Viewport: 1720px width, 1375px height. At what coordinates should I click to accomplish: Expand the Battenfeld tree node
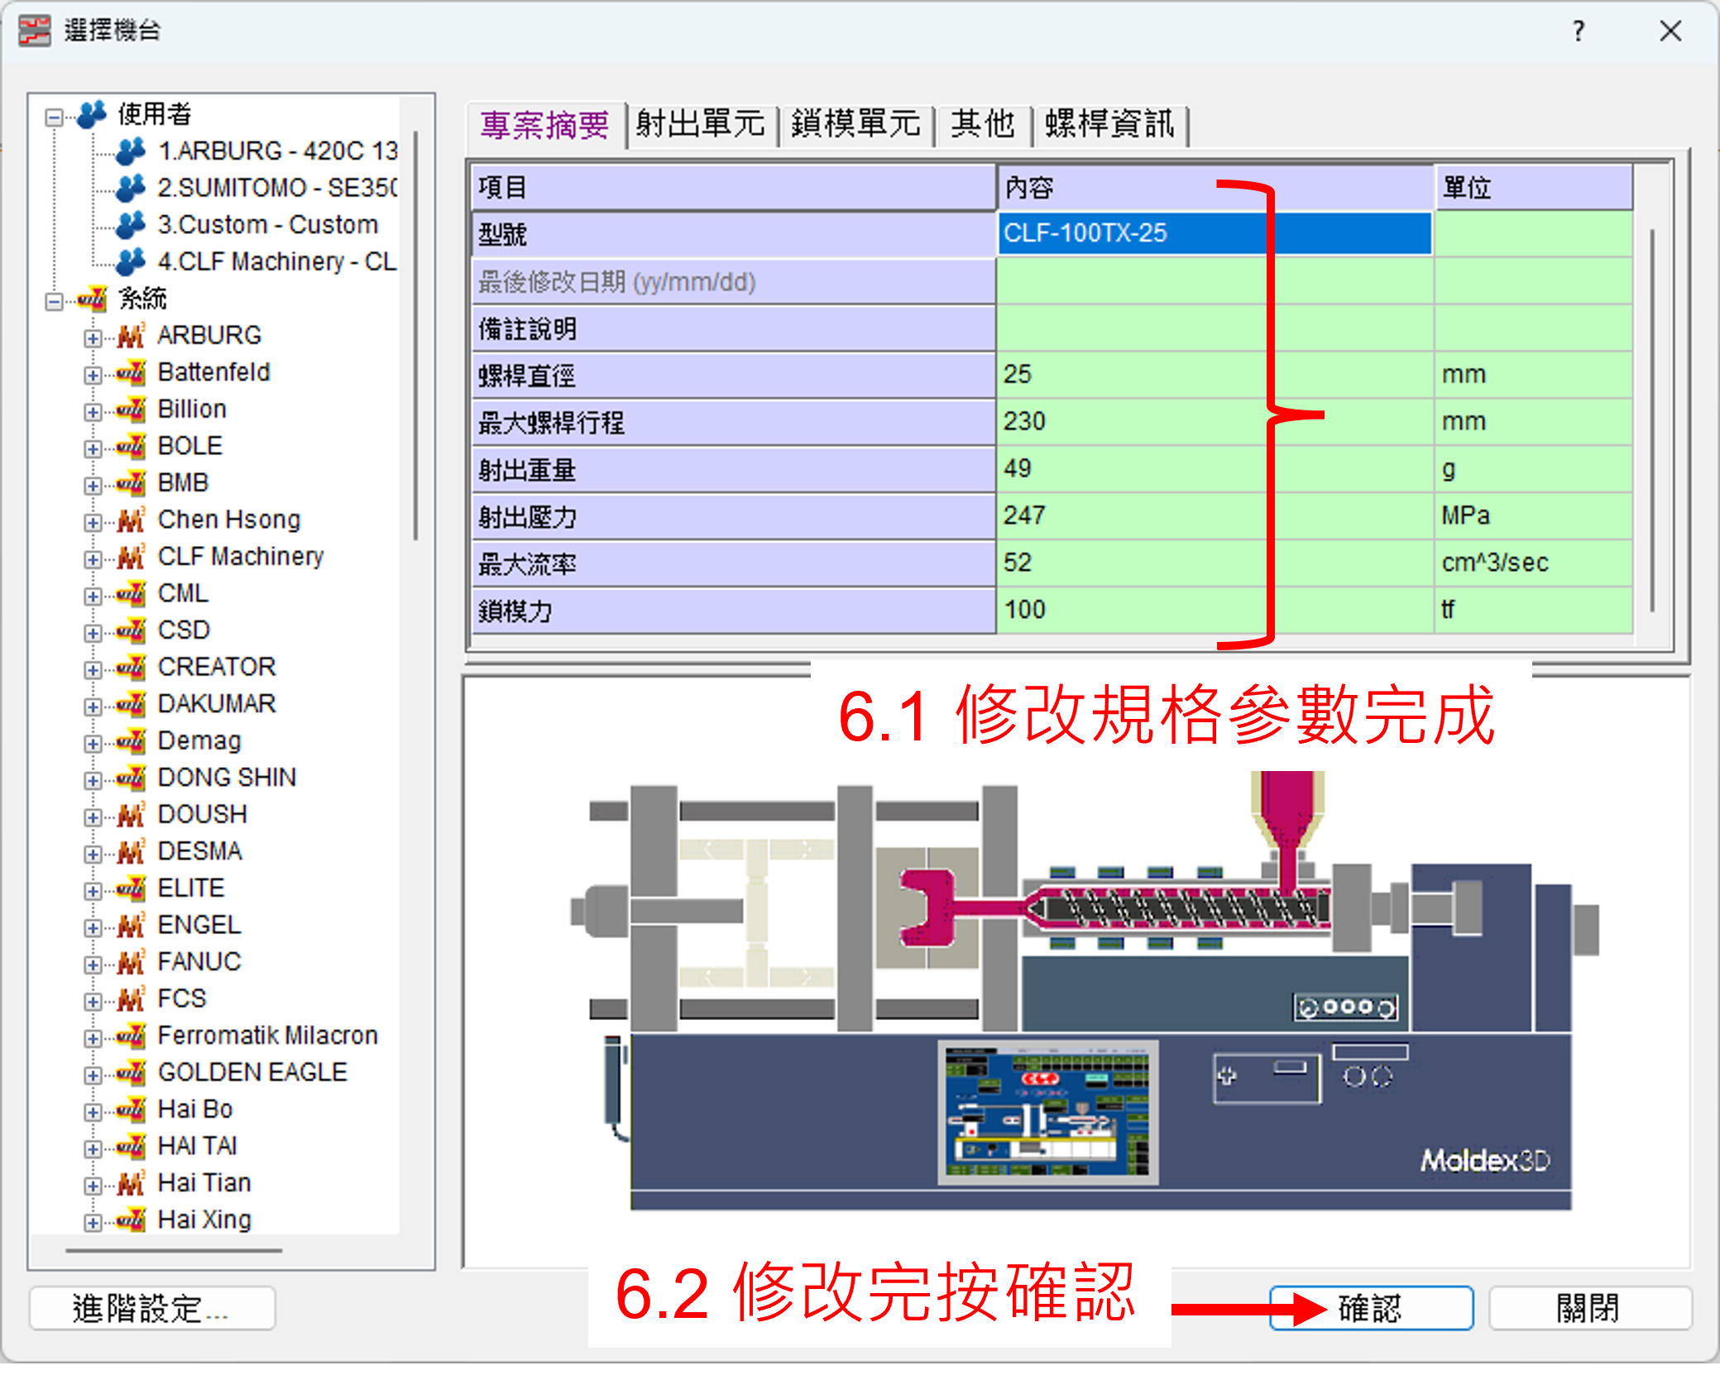(93, 373)
